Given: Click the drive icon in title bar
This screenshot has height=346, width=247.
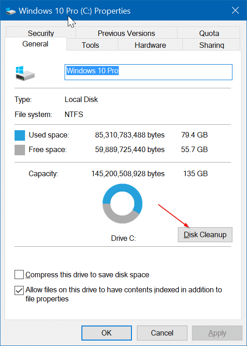Looking at the screenshot, I should (10, 10).
